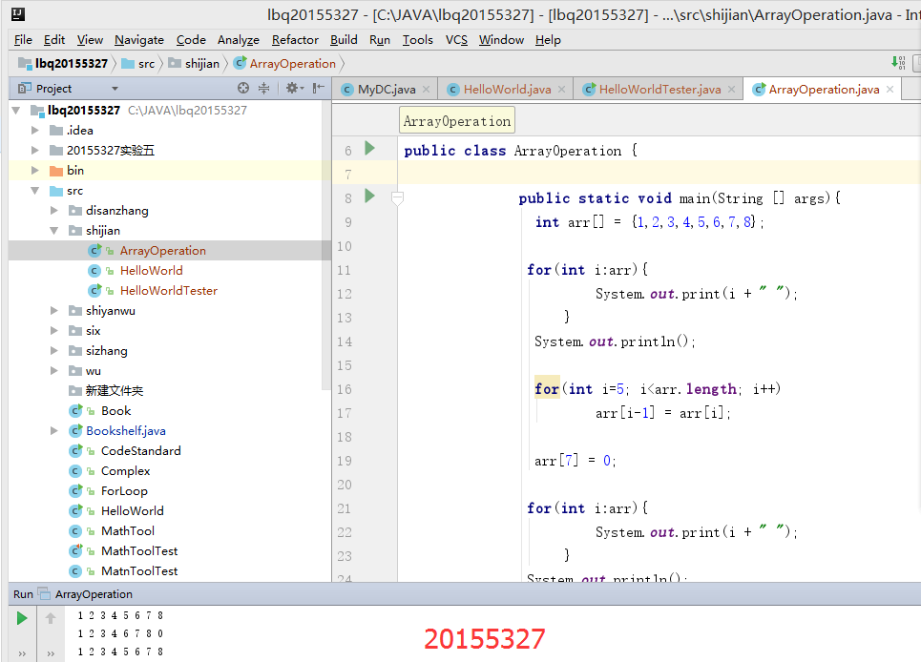Click the run gutter arrow on line 8
The width and height of the screenshot is (921, 662).
point(369,196)
